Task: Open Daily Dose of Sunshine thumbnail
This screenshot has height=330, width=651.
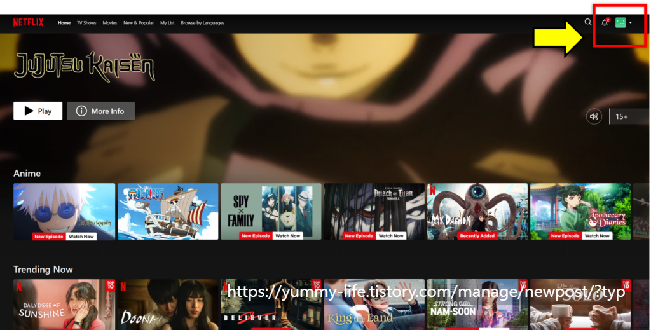Action: coord(64,305)
